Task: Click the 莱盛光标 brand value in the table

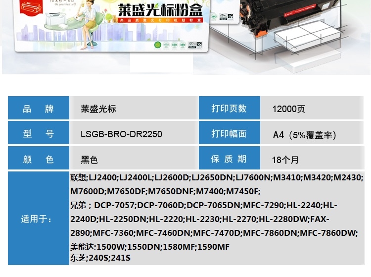Action: tap(98, 109)
